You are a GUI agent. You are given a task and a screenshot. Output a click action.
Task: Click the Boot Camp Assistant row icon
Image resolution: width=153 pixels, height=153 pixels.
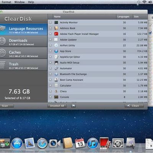(x=56, y=80)
